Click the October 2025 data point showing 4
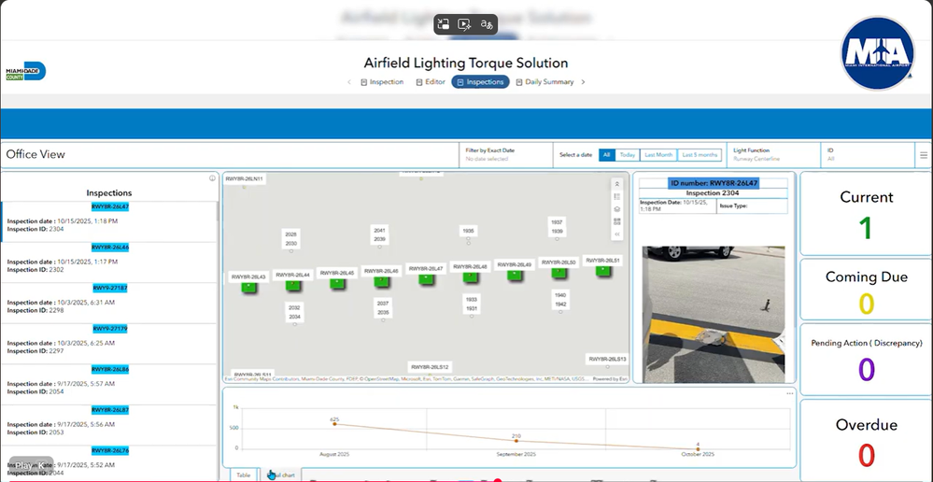Viewport: 933px width, 482px height. click(x=698, y=448)
